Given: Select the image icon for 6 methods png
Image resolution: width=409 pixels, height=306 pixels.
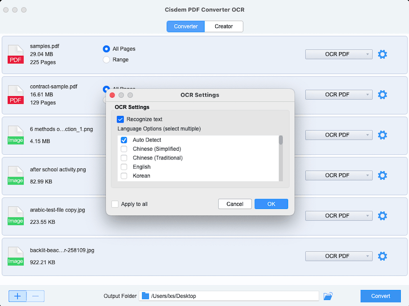Looking at the screenshot, I should pyautogui.click(x=16, y=135).
